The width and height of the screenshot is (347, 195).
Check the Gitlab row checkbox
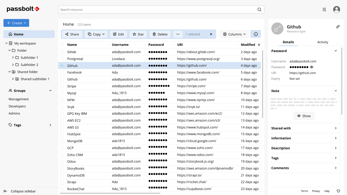[x=62, y=52]
